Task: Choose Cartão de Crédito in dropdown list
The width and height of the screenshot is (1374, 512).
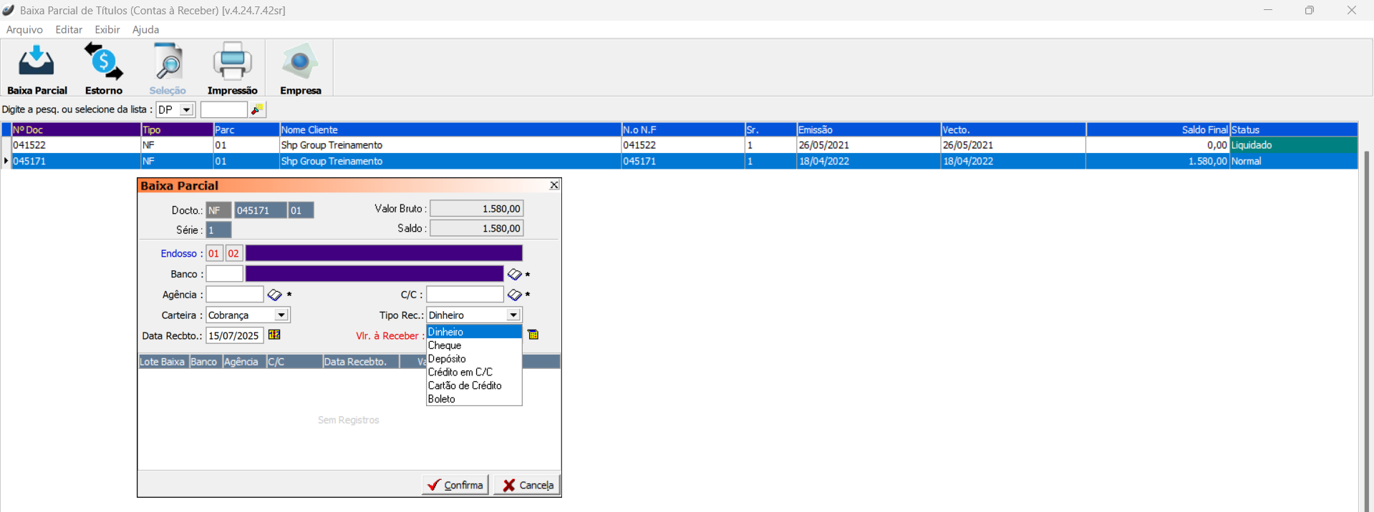Action: click(465, 385)
